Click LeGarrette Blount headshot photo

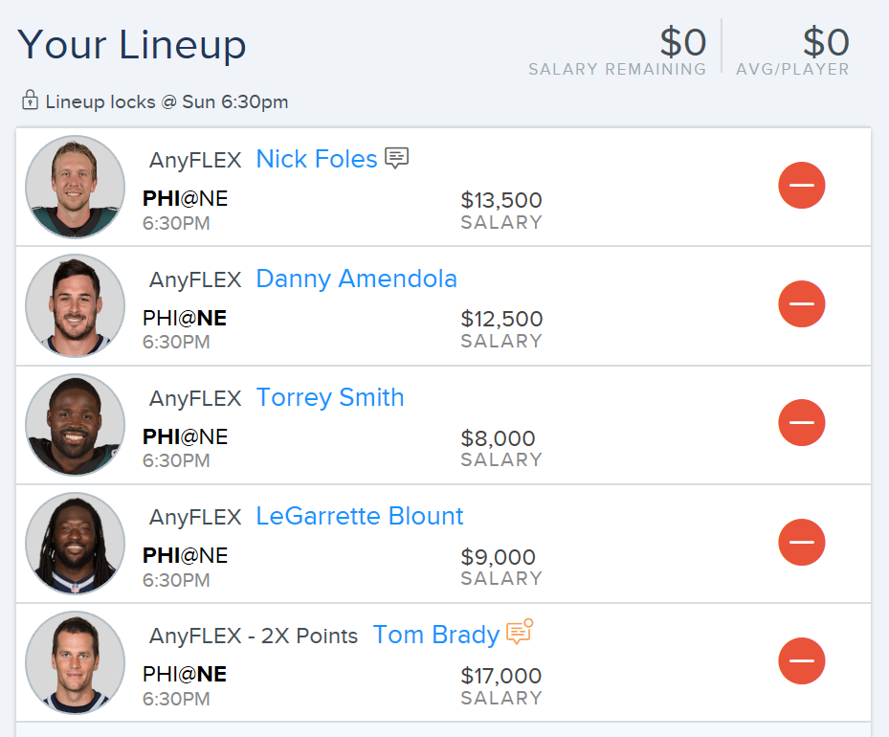tap(75, 543)
